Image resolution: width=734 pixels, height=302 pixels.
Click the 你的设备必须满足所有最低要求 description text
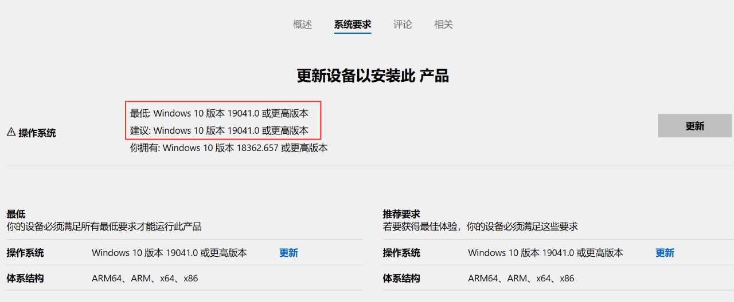pyautogui.click(x=104, y=227)
